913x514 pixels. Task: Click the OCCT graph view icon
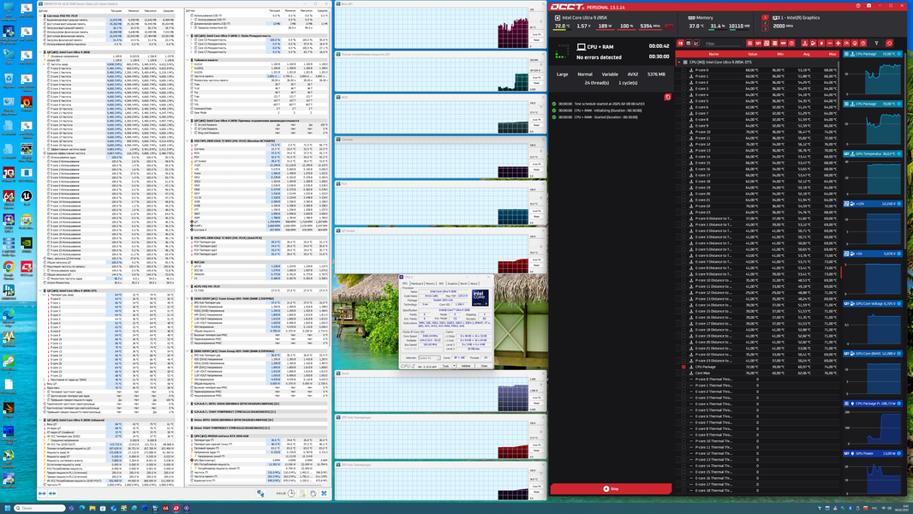click(x=696, y=43)
